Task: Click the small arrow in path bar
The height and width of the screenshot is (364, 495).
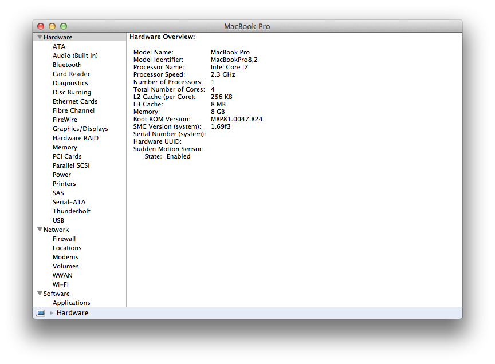Action: (52, 313)
